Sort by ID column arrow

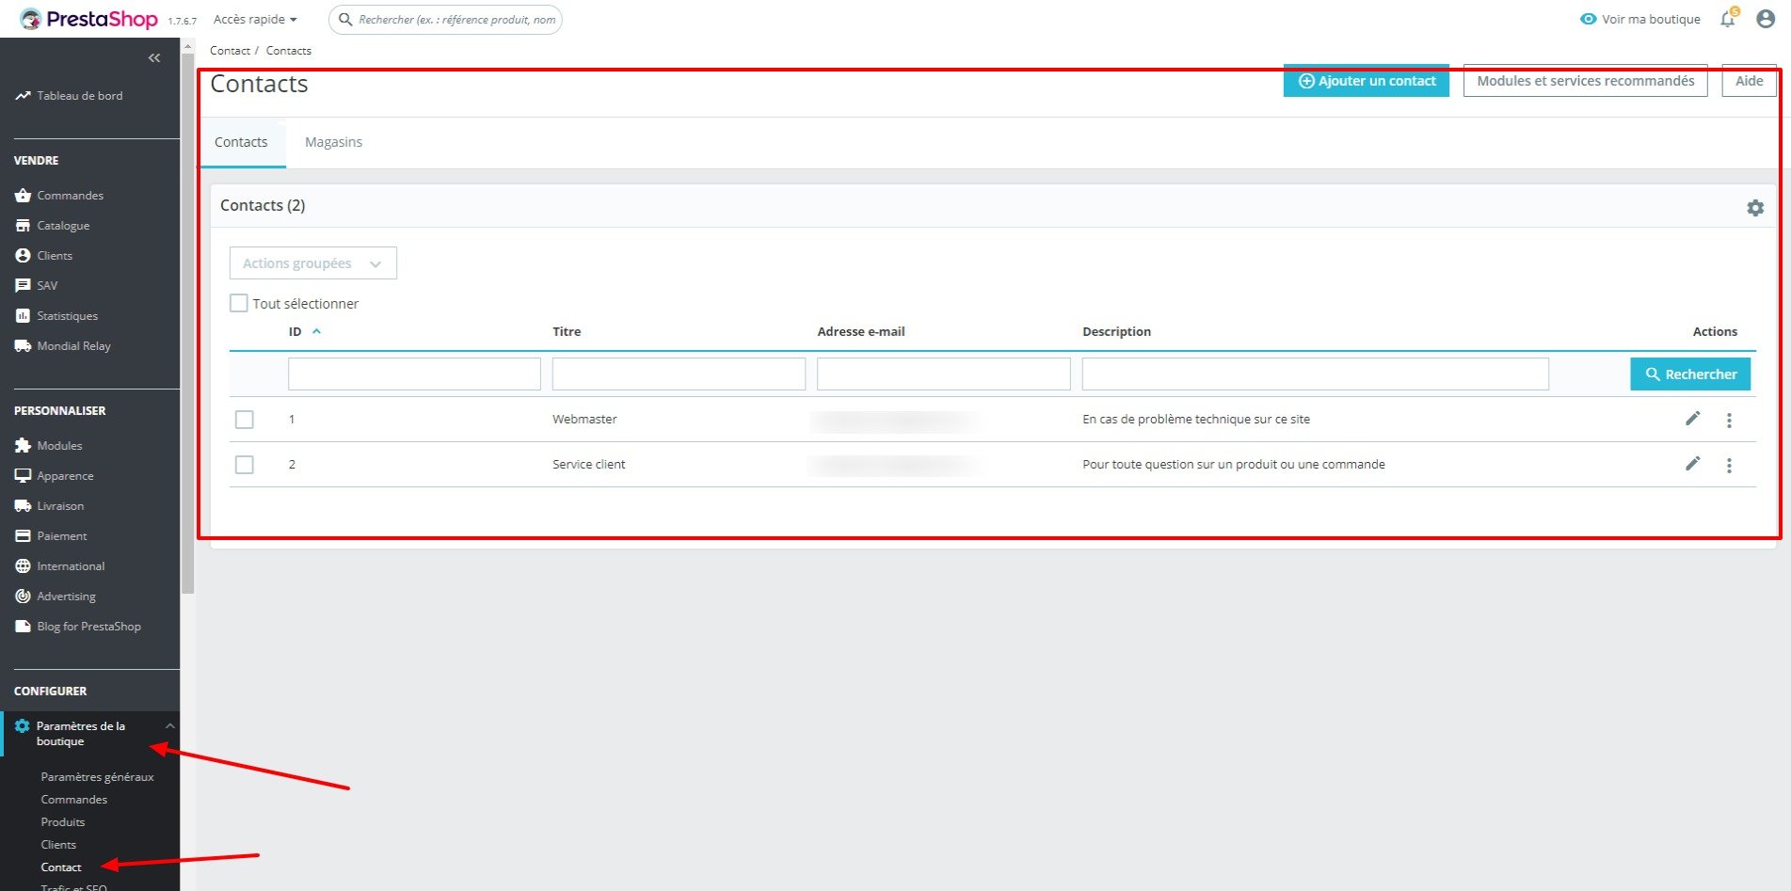tap(316, 331)
